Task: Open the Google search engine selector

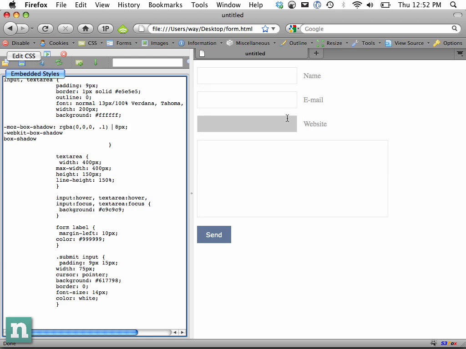Action: (x=294, y=29)
